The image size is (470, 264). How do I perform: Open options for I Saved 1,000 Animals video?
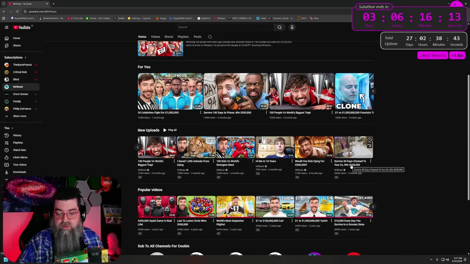[x=213, y=161]
